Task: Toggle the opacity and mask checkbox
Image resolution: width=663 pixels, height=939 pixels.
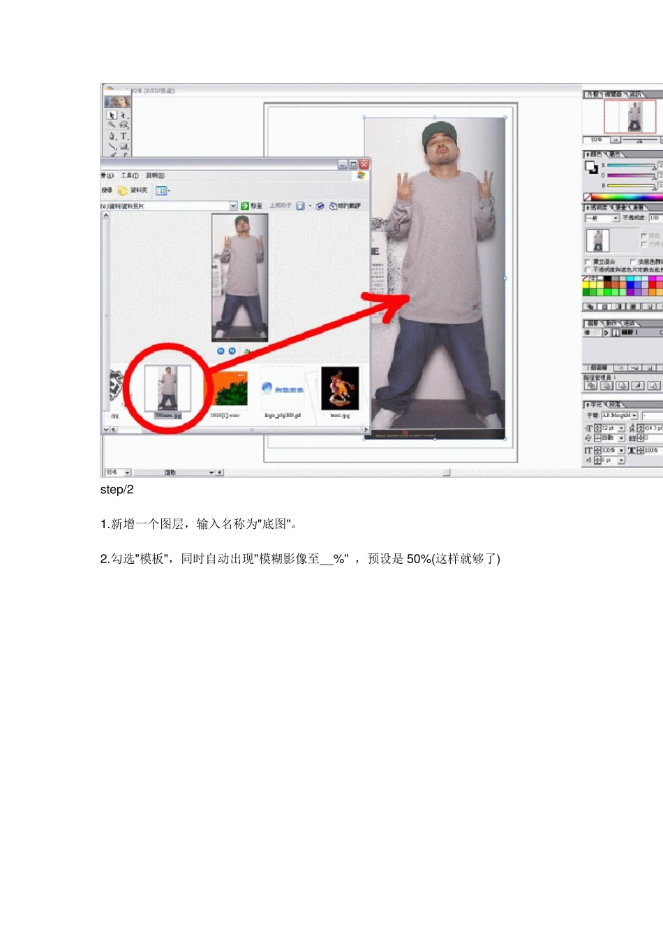Action: (587, 269)
